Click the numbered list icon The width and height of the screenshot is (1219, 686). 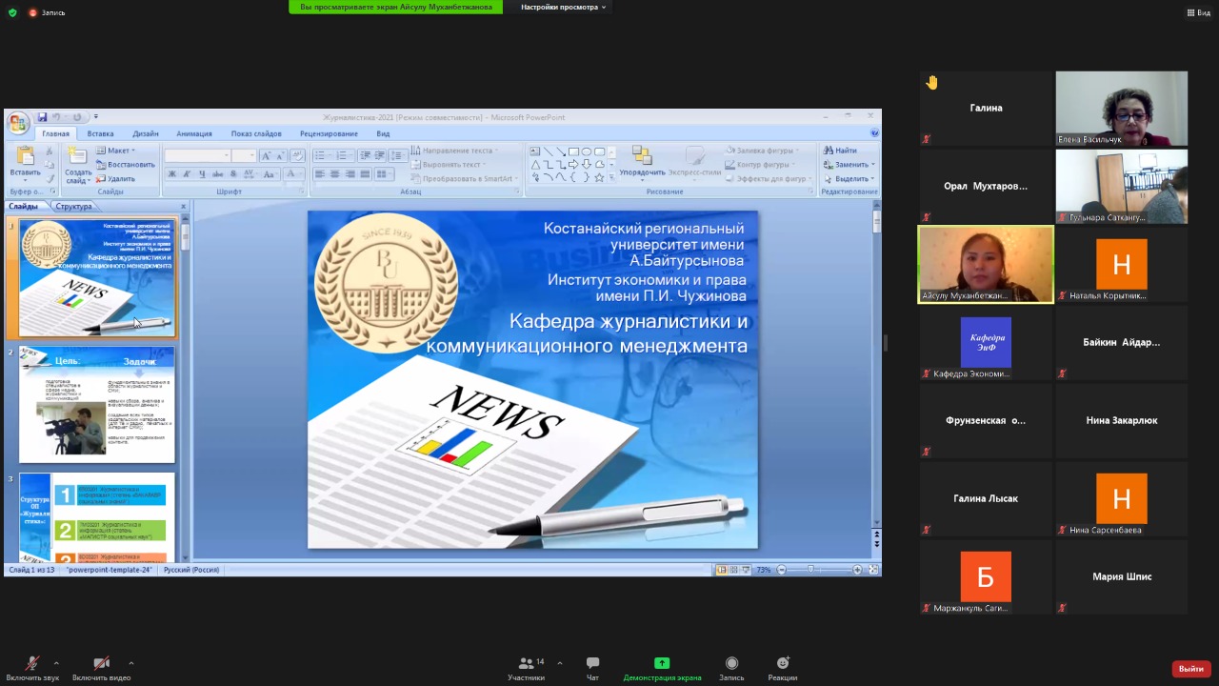click(343, 155)
